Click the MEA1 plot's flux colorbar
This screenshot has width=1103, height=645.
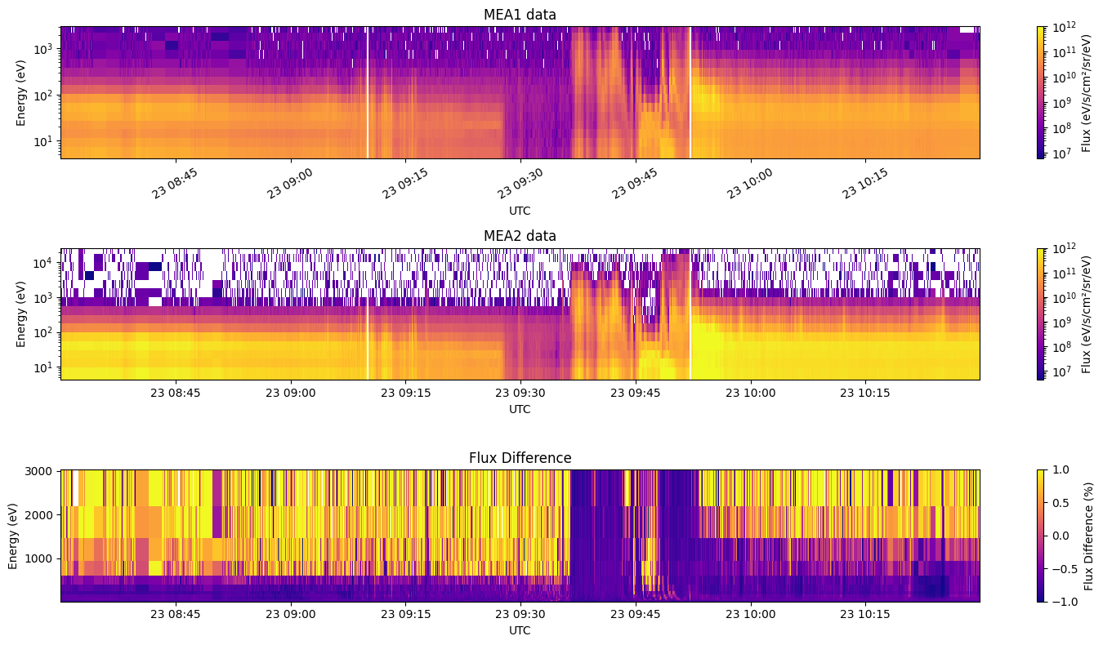click(x=1040, y=92)
